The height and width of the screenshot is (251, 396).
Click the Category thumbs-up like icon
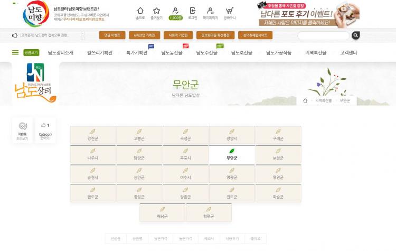pos(43,126)
